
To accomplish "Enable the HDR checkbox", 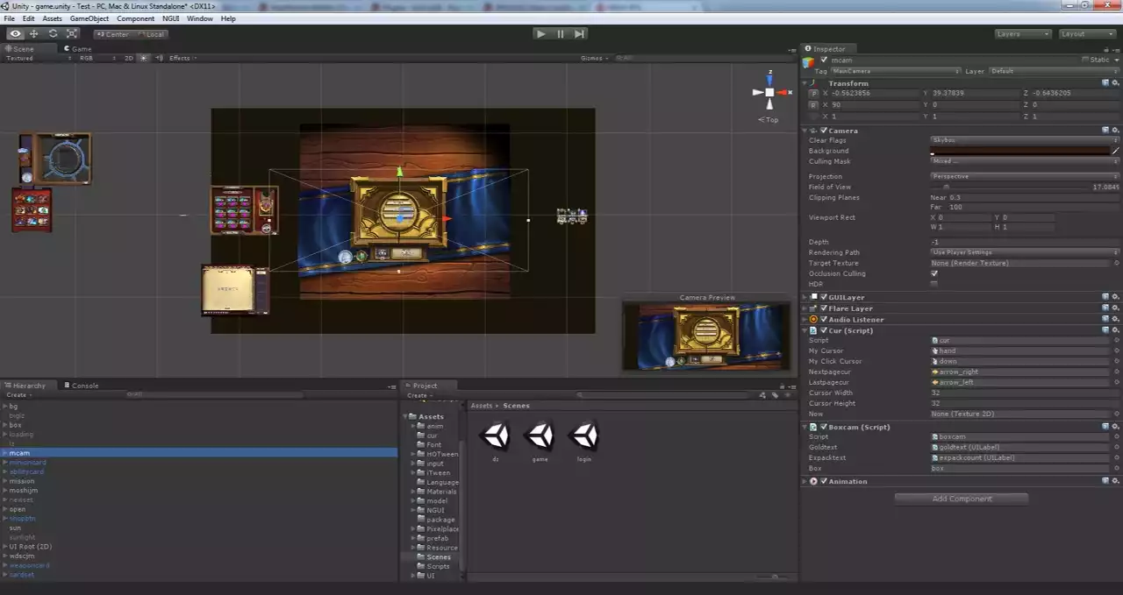I will 934,284.
